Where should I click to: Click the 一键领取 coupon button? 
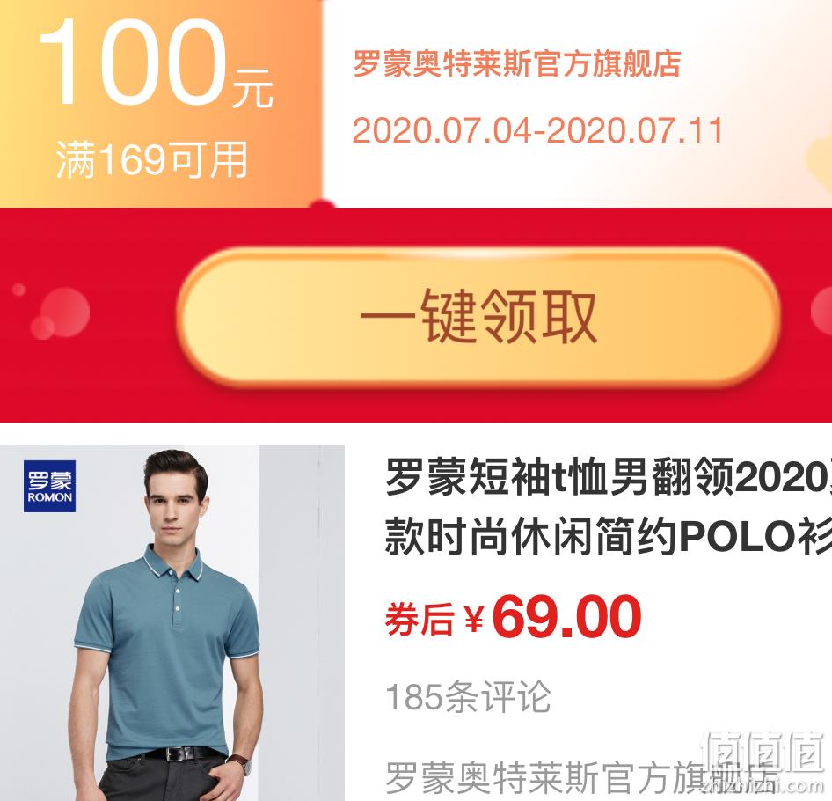click(478, 317)
